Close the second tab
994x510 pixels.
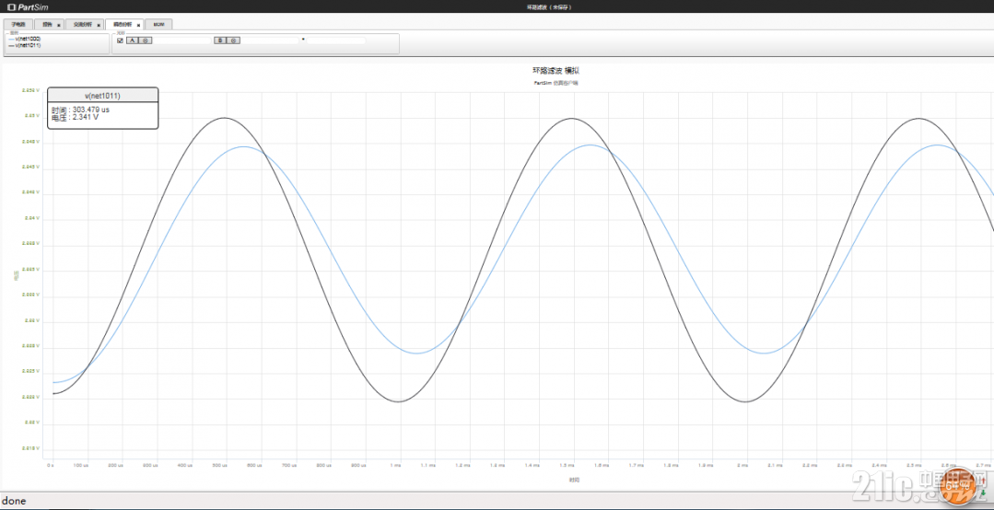59,26
